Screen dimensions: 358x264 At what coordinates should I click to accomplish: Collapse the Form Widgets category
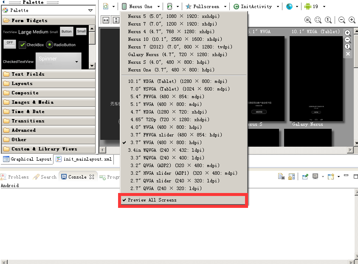[x=48, y=20]
